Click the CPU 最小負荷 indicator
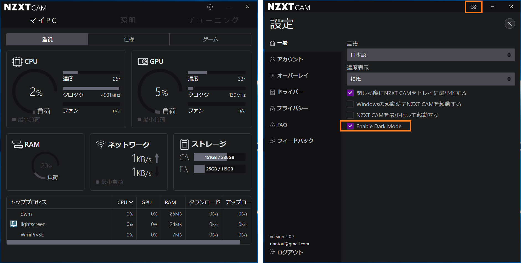This screenshot has height=263, width=521. tap(26, 119)
